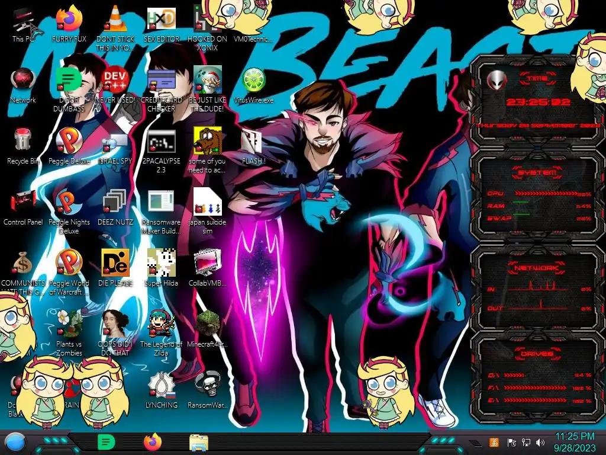This screenshot has height=455, width=606.
Task: Open the green D FOR DUMBASS shortcut
Action: tap(69, 89)
